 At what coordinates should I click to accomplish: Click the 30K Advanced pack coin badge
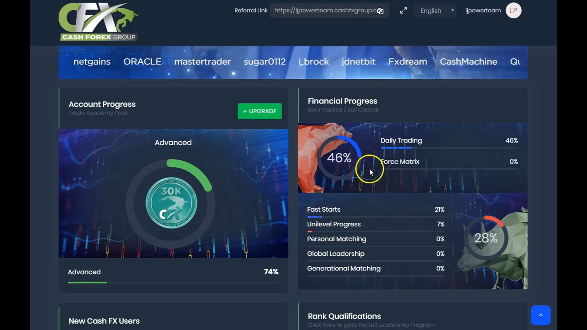(x=172, y=203)
